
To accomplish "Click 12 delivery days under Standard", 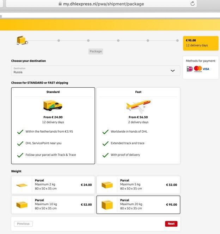I will [53, 122].
